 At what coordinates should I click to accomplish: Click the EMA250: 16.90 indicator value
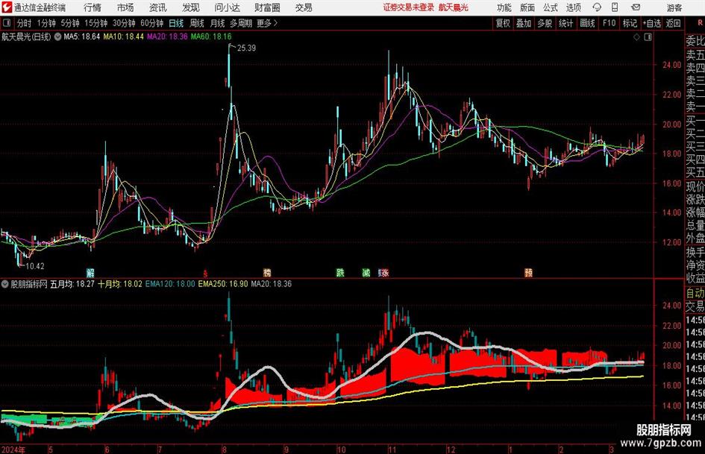coord(222,284)
